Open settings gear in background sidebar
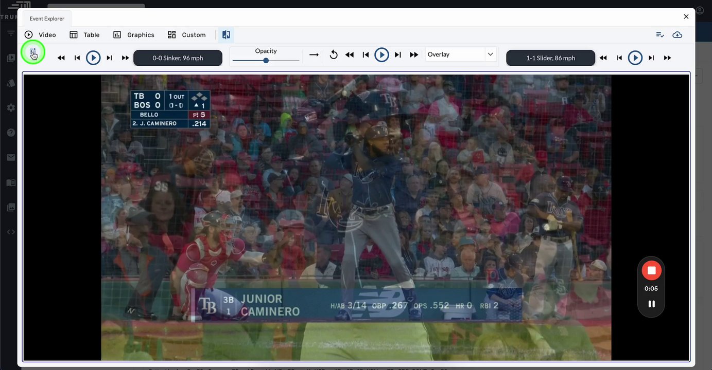Image resolution: width=712 pixels, height=370 pixels. [x=11, y=108]
